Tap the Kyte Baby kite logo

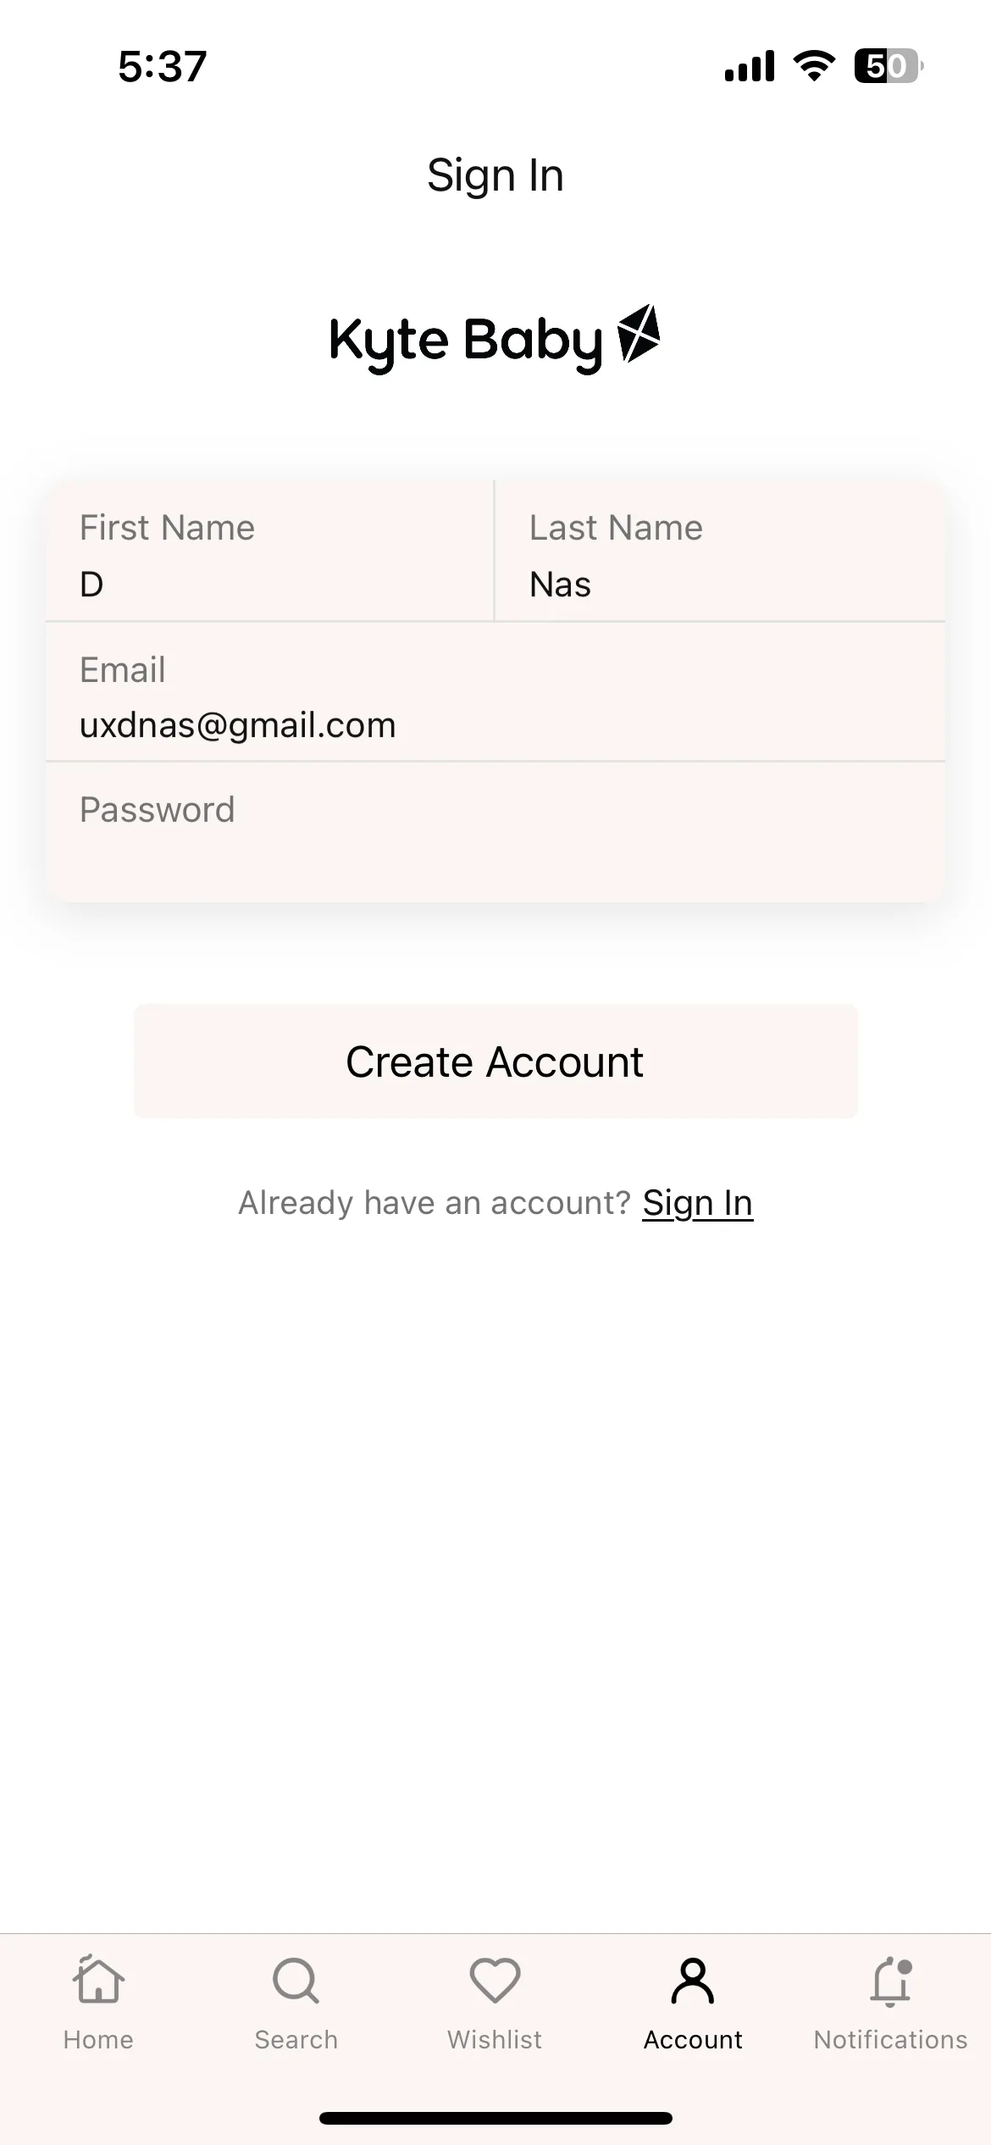(639, 333)
